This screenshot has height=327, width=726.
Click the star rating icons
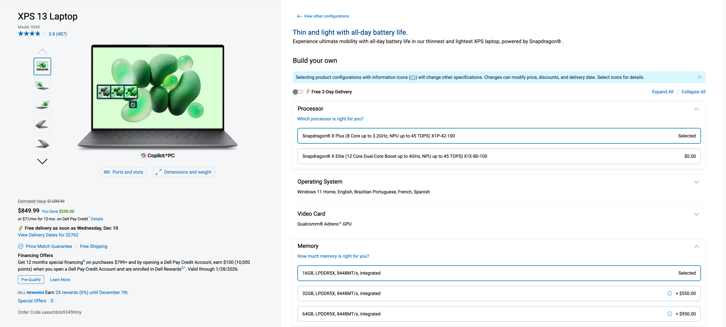coord(32,34)
